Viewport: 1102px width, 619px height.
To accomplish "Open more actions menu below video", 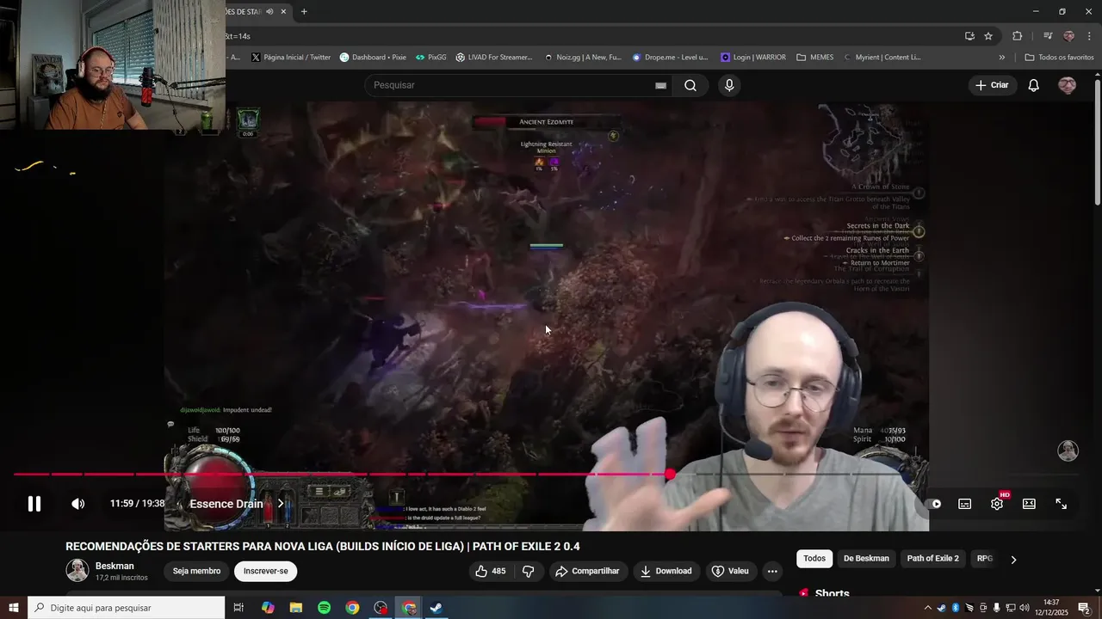I will [772, 571].
